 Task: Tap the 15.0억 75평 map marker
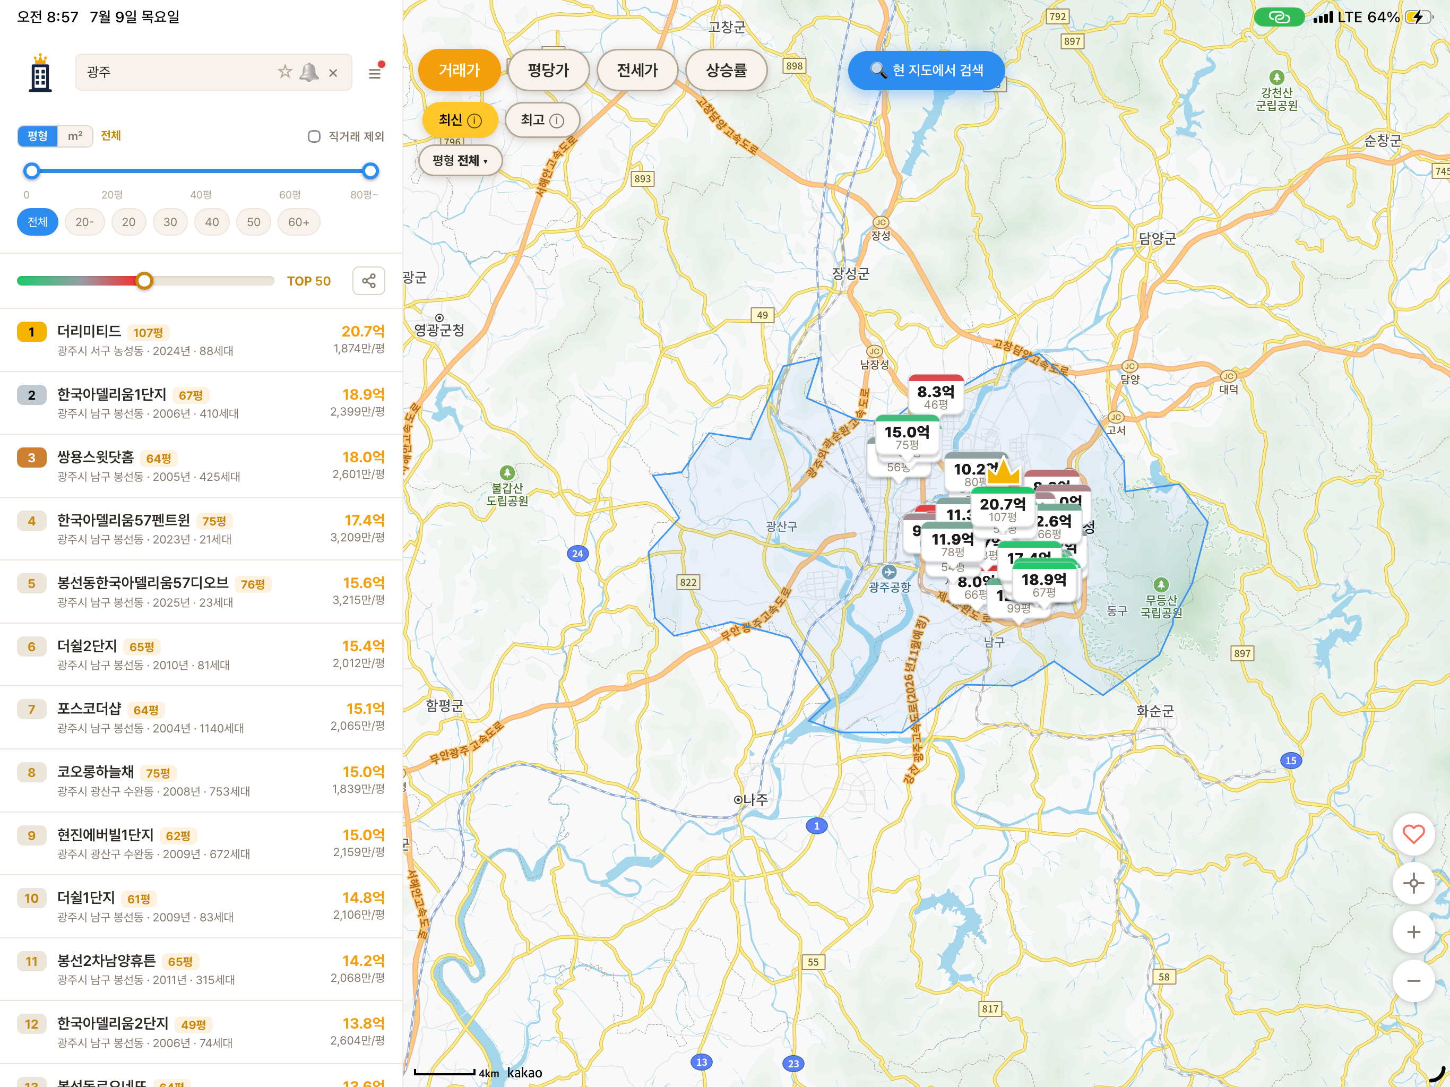907,436
